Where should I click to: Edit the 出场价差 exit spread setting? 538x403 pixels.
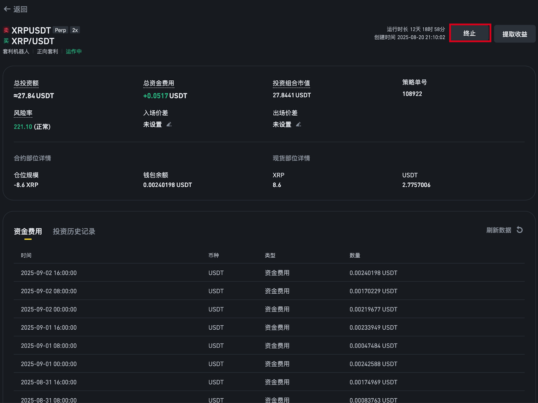click(x=299, y=124)
